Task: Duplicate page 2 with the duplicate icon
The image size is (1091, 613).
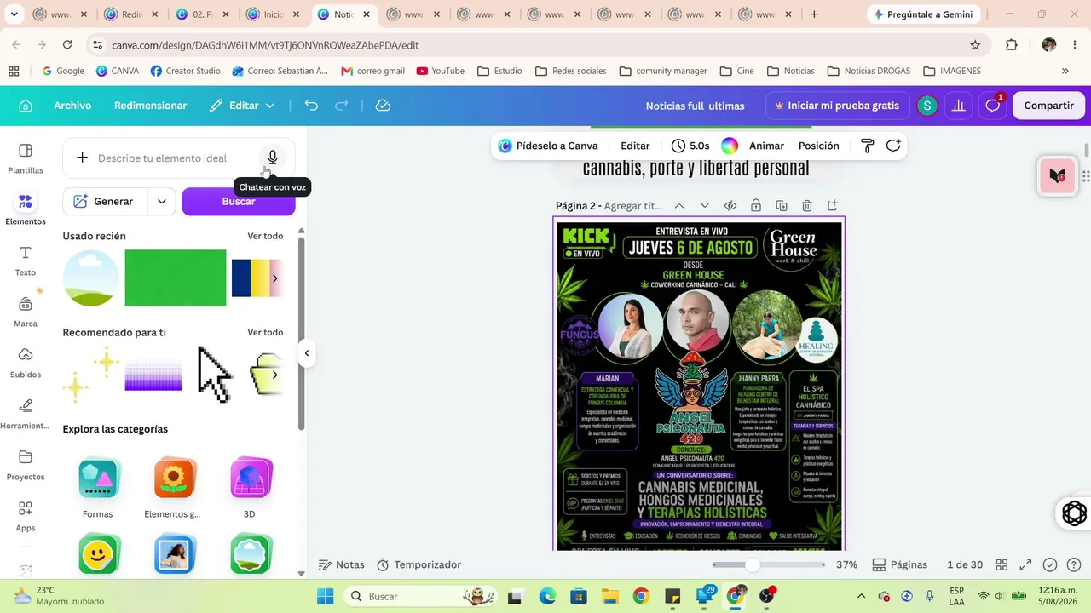Action: pyautogui.click(x=782, y=205)
